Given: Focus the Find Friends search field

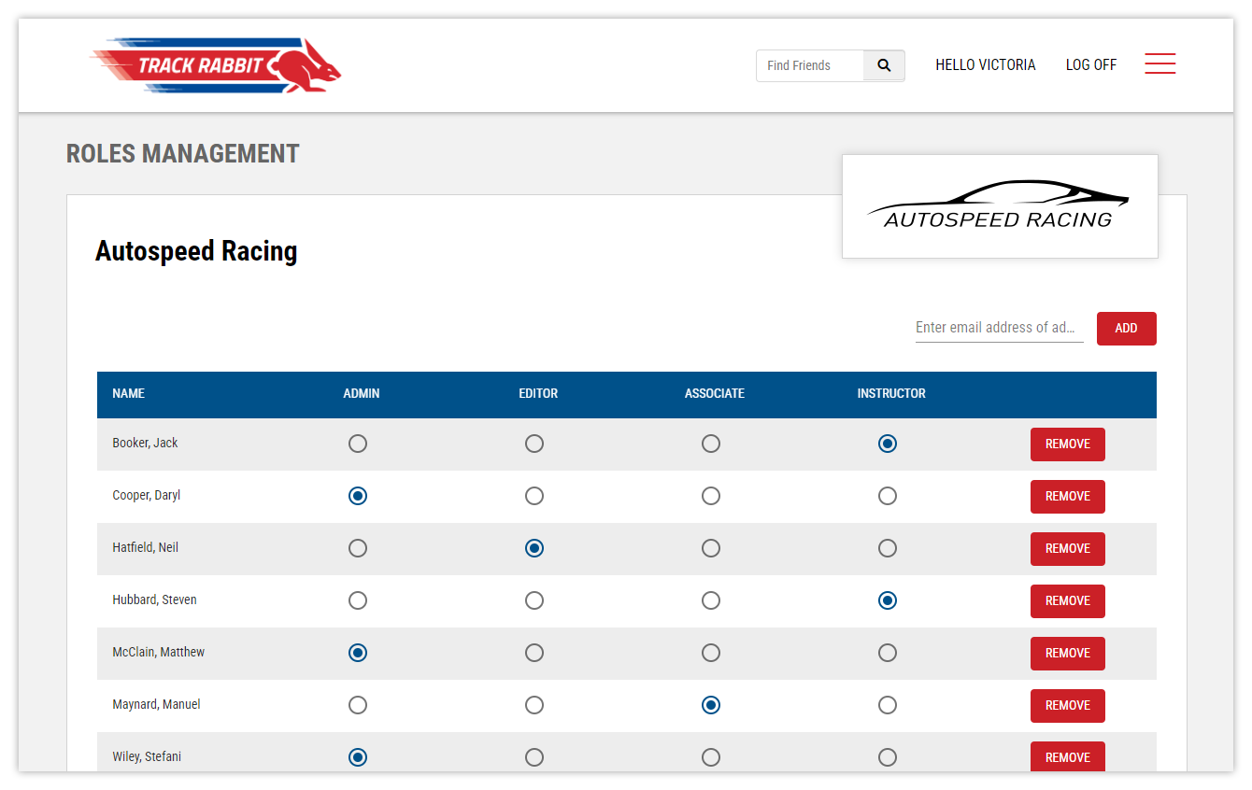Looking at the screenshot, I should click(810, 65).
